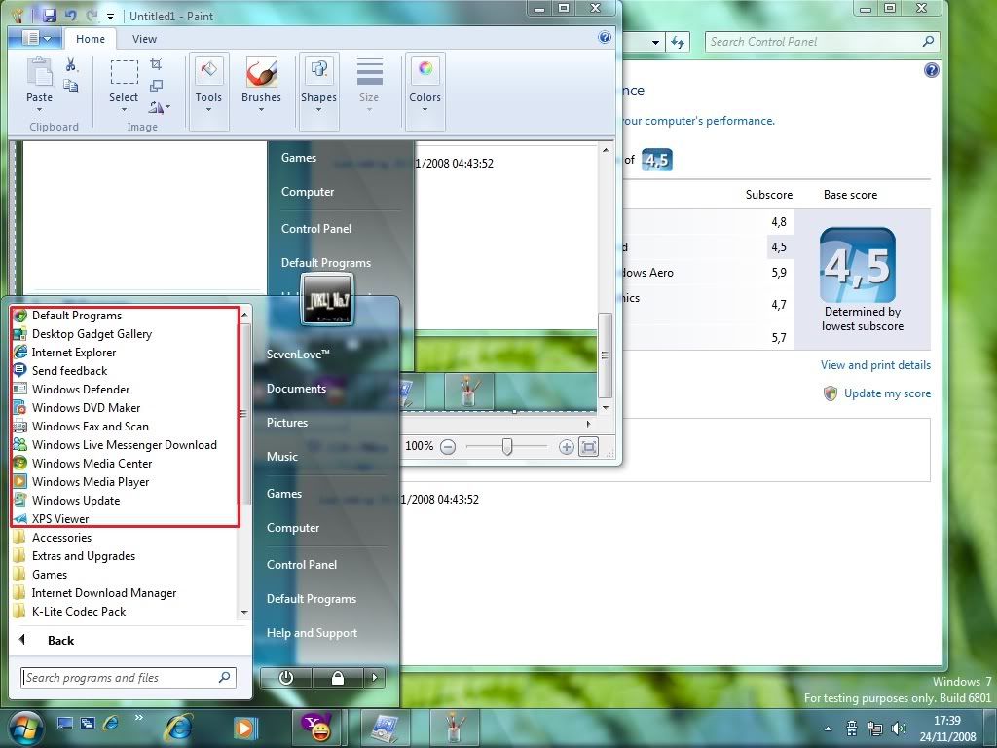Open the Shapes gallery icon
The height and width of the screenshot is (748, 997).
tap(318, 72)
